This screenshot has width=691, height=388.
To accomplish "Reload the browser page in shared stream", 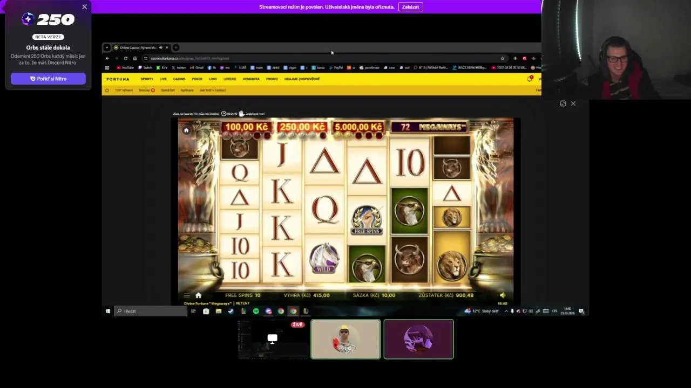I will pos(126,58).
